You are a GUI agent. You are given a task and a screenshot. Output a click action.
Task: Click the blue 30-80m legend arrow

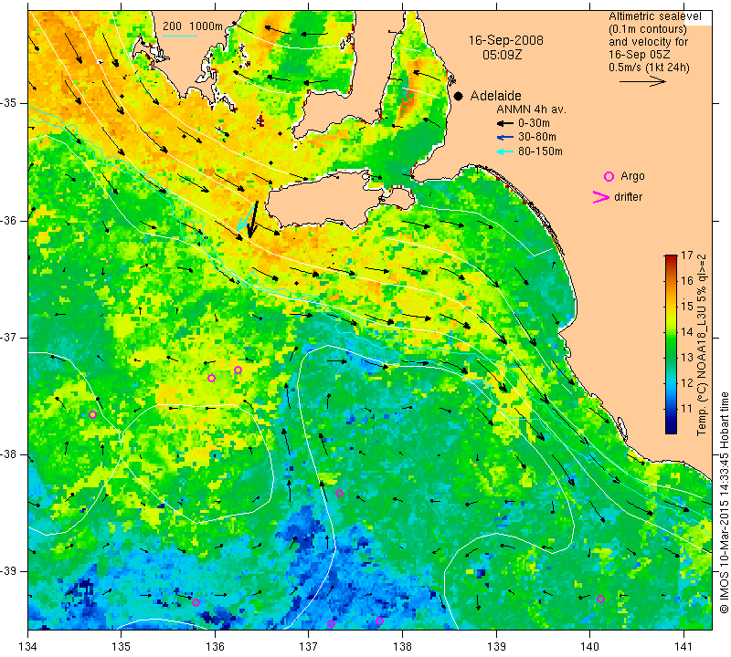(x=505, y=138)
